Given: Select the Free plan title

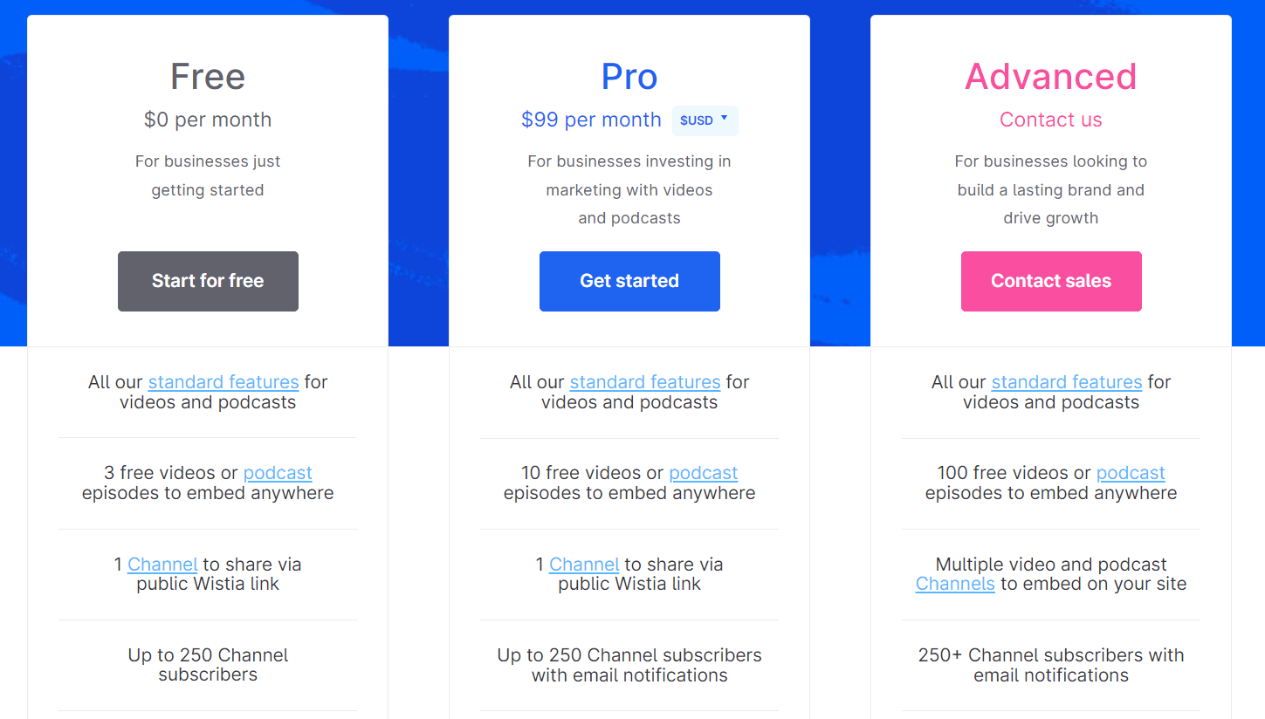Looking at the screenshot, I should point(208,77).
